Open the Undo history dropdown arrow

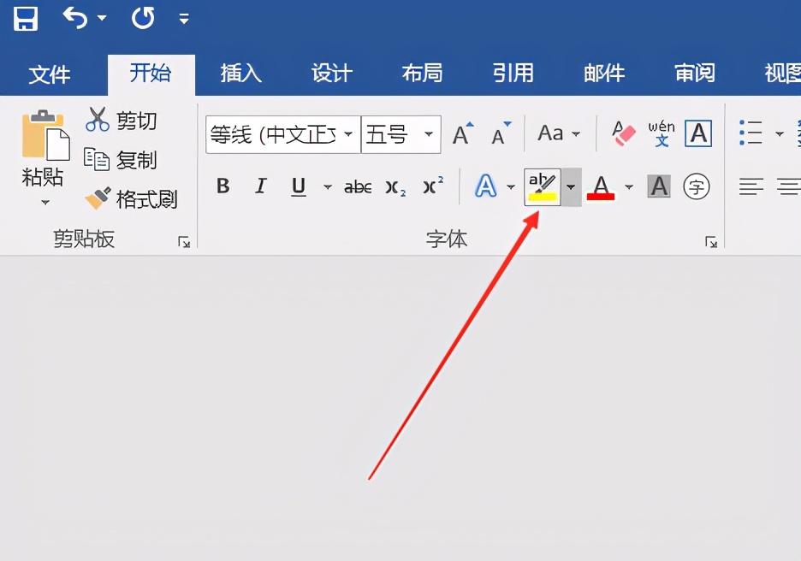(x=102, y=18)
